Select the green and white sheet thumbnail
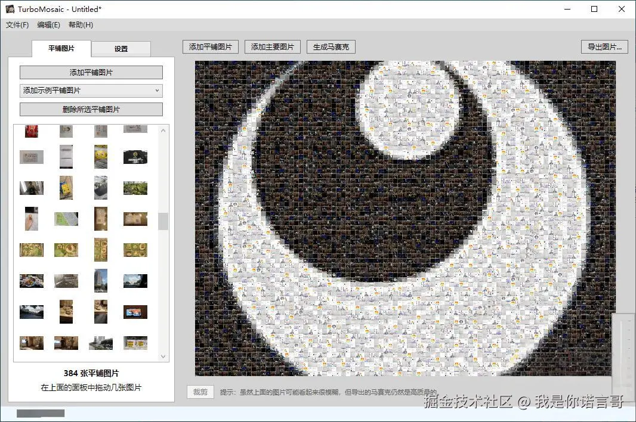 tap(66, 219)
